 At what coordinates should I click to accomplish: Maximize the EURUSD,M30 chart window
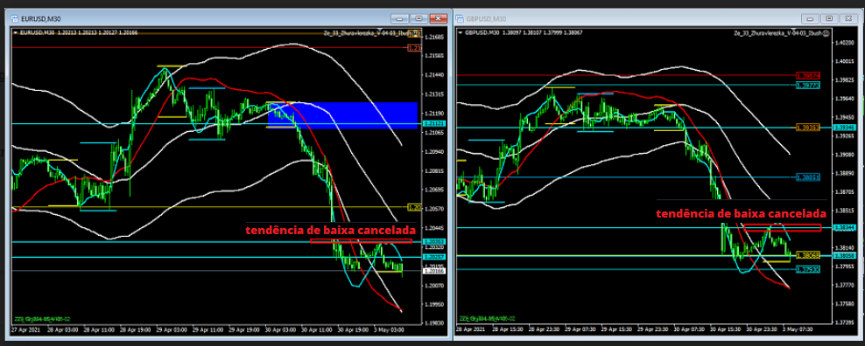tap(418, 18)
